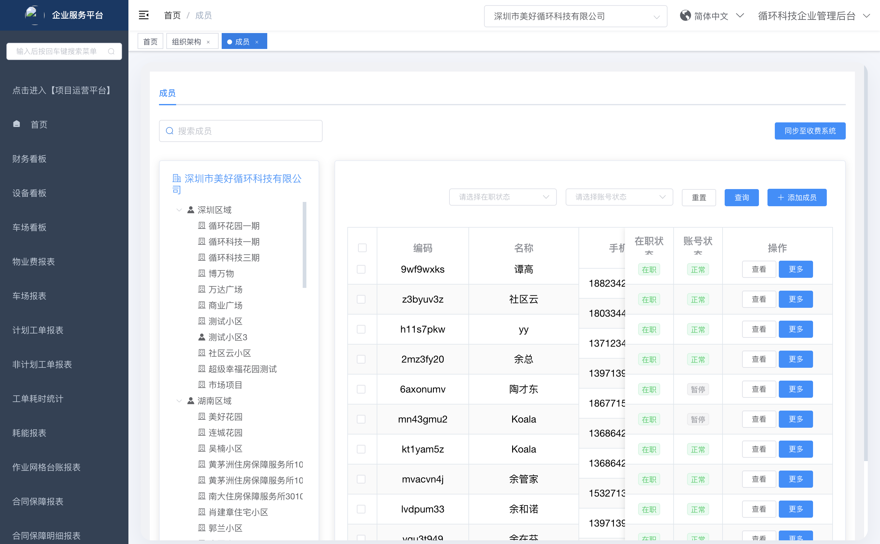Open the company selector dropdown in header
Viewport: 880px width, 544px height.
click(x=575, y=16)
